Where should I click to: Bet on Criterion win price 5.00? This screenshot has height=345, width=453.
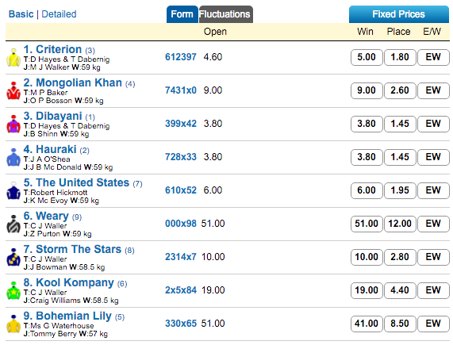367,57
